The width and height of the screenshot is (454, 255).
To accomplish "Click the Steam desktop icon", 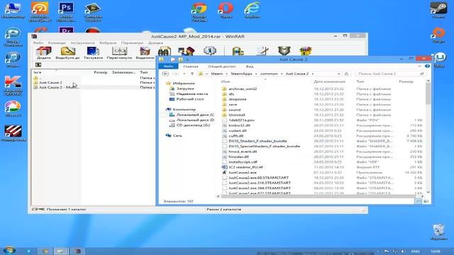I will point(438,10).
